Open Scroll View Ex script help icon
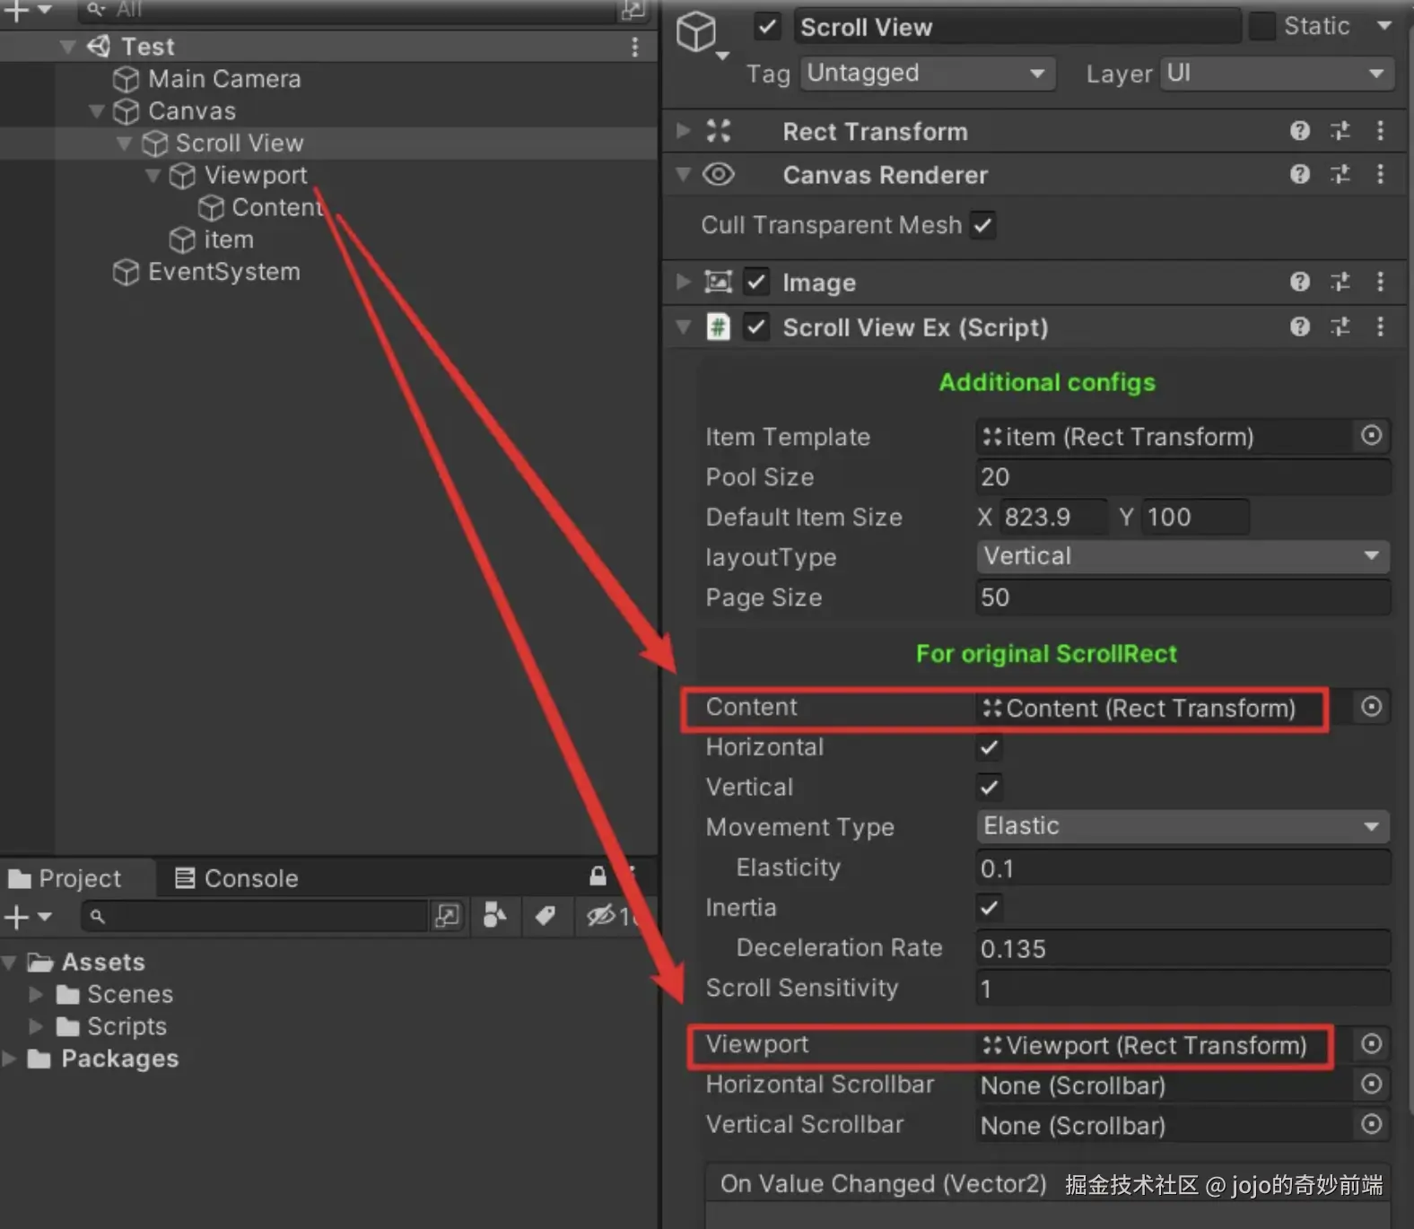The image size is (1414, 1229). [1299, 327]
